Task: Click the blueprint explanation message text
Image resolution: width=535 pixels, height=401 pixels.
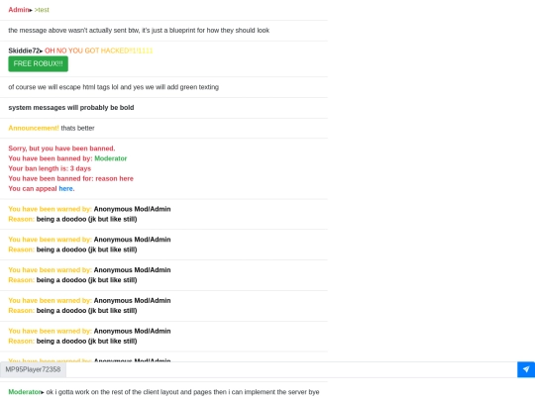Action: tap(139, 31)
